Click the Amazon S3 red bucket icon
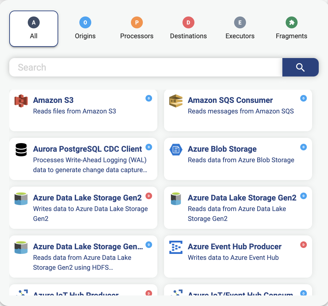 21,101
